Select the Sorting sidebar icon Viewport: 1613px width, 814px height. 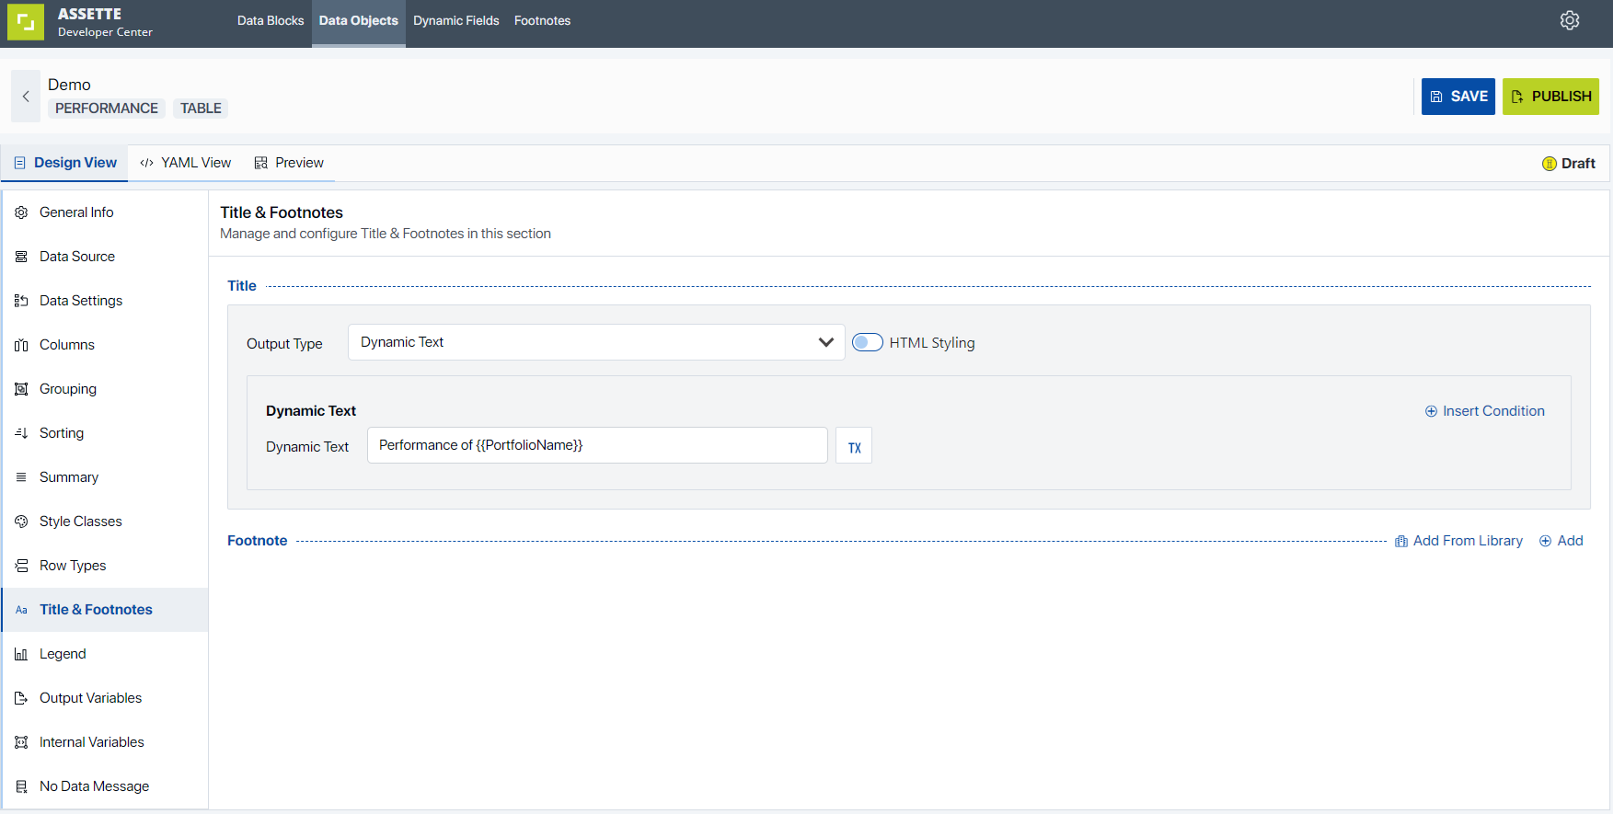[21, 433]
